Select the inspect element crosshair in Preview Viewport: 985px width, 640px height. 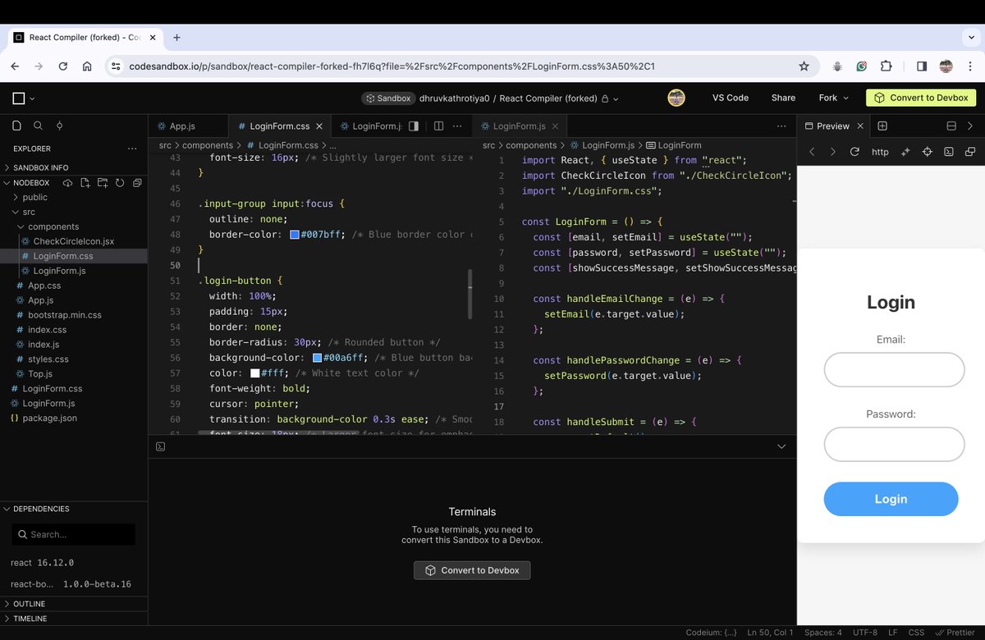(x=928, y=152)
